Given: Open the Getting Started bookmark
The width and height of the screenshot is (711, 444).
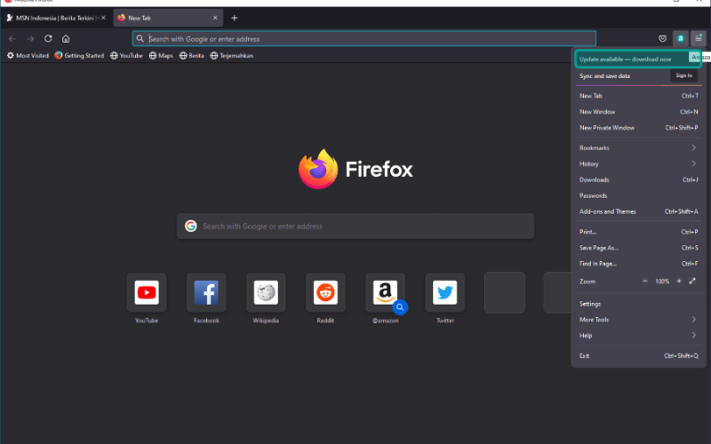Looking at the screenshot, I should (x=79, y=56).
